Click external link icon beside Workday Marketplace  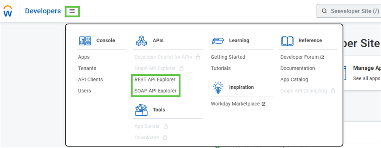pos(263,104)
